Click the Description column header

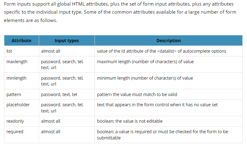pyautogui.click(x=168, y=41)
